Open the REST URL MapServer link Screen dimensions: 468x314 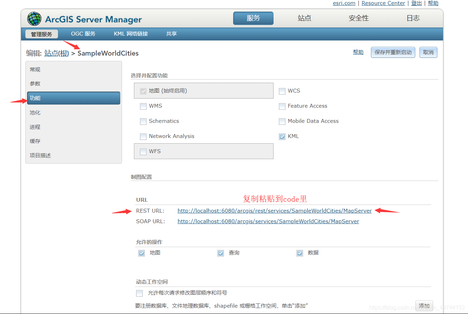click(x=275, y=211)
